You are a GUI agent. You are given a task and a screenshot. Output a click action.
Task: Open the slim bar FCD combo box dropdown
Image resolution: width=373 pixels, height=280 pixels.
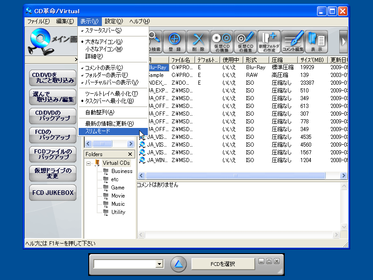click(x=159, y=264)
